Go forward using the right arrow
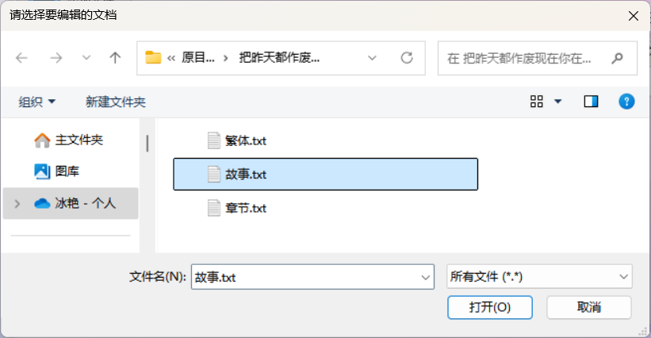Image resolution: width=651 pixels, height=338 pixels. coord(56,58)
